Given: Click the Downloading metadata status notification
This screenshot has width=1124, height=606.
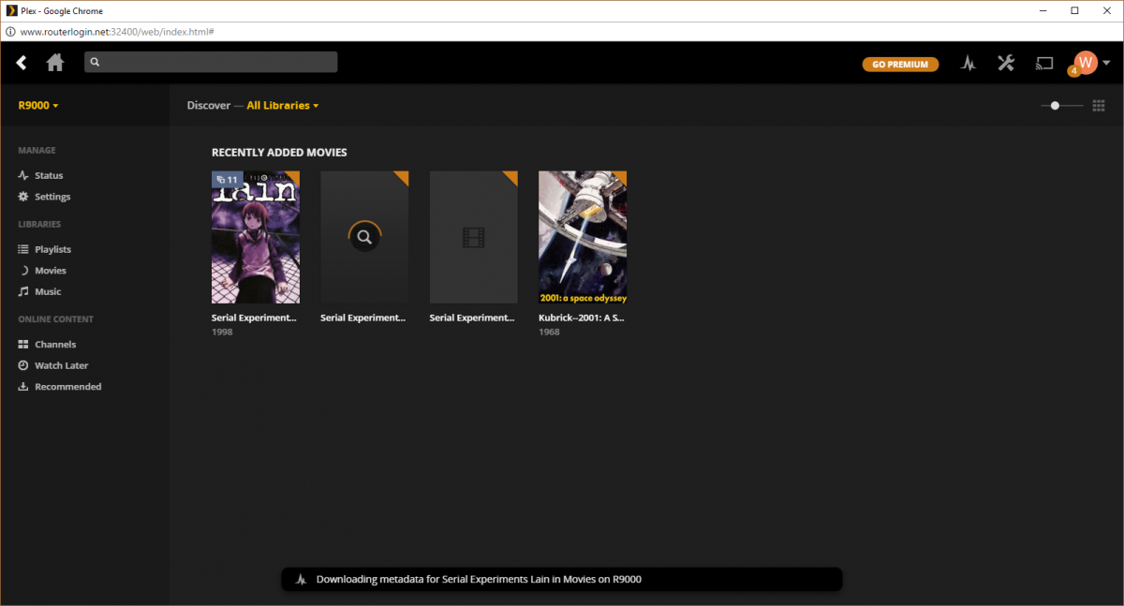Looking at the screenshot, I should (562, 579).
